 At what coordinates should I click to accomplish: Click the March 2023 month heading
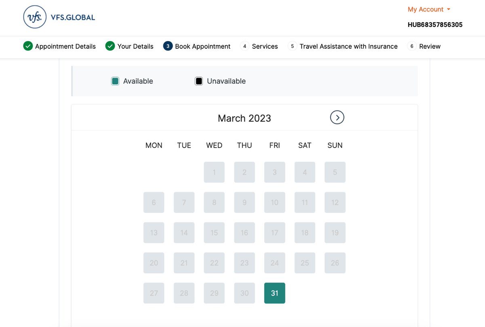point(245,118)
